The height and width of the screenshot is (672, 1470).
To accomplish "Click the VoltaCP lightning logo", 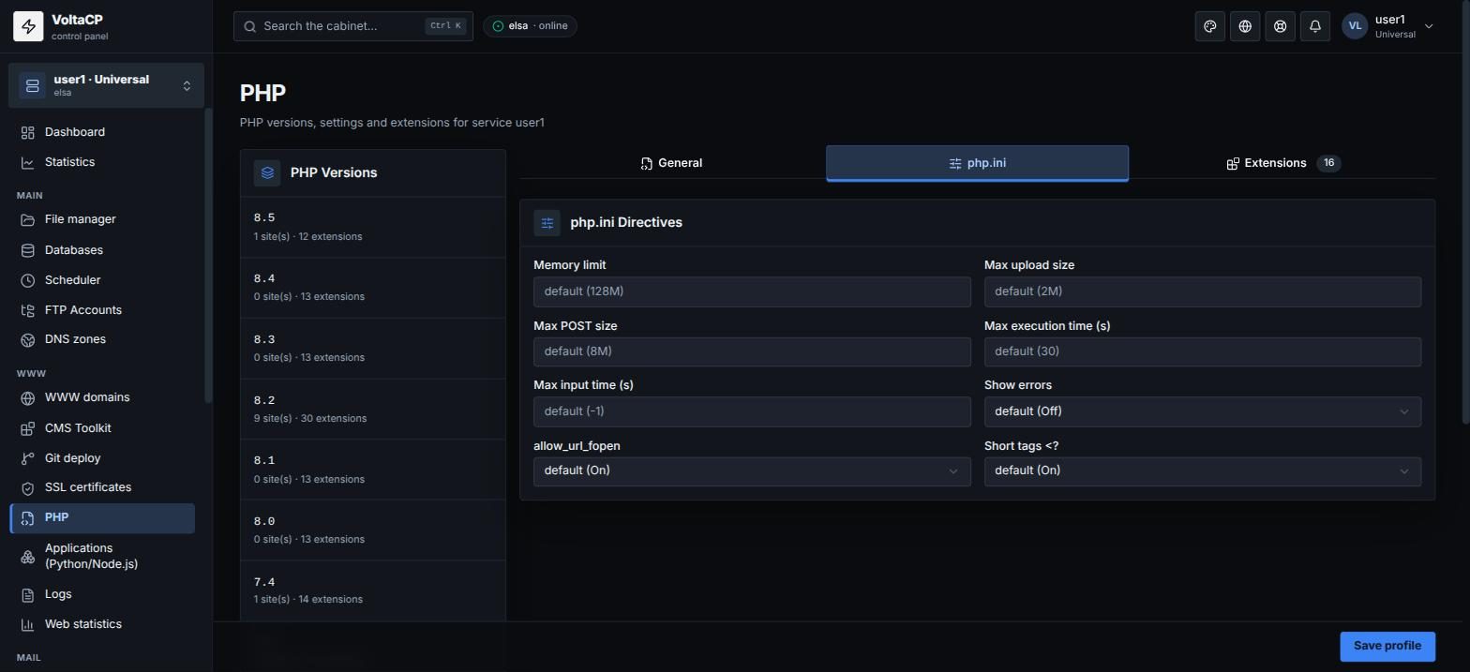I will [28, 26].
